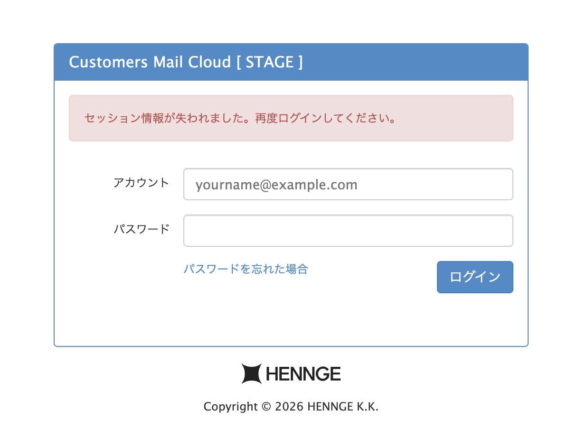
Task: Submit with the ログイン button
Action: click(x=475, y=277)
